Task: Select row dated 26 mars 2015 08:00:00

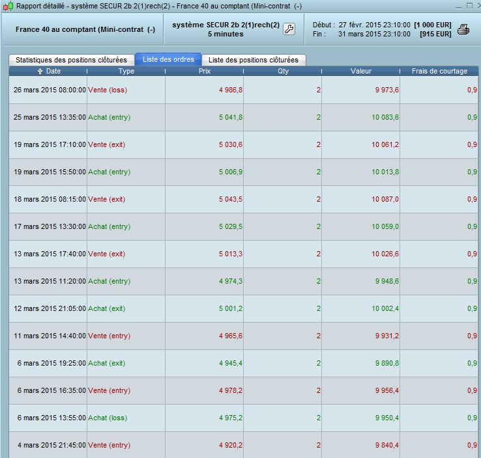Action: coord(244,90)
